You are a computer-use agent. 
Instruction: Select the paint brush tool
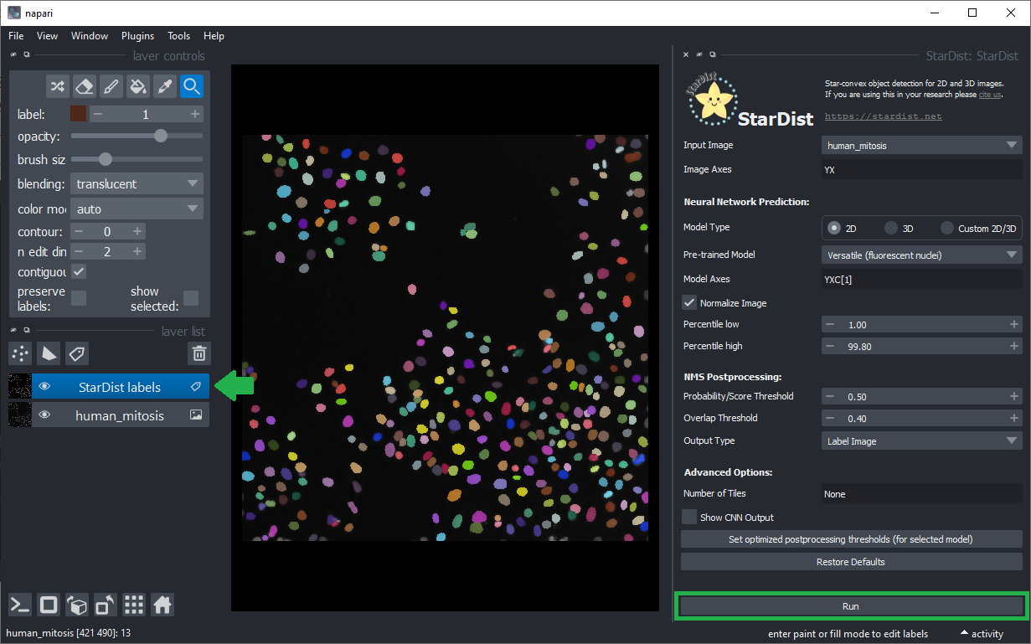click(111, 86)
